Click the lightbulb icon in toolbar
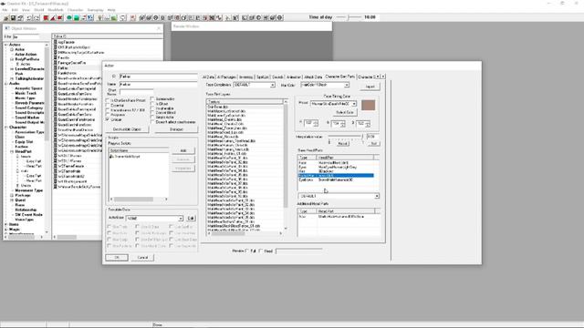The image size is (584, 328). [99, 17]
